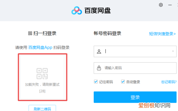Click the 百度网盘 title text
178x111 pixels.
(x=98, y=11)
